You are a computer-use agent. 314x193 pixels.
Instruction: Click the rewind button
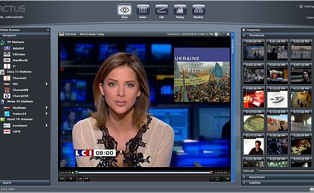point(62,178)
